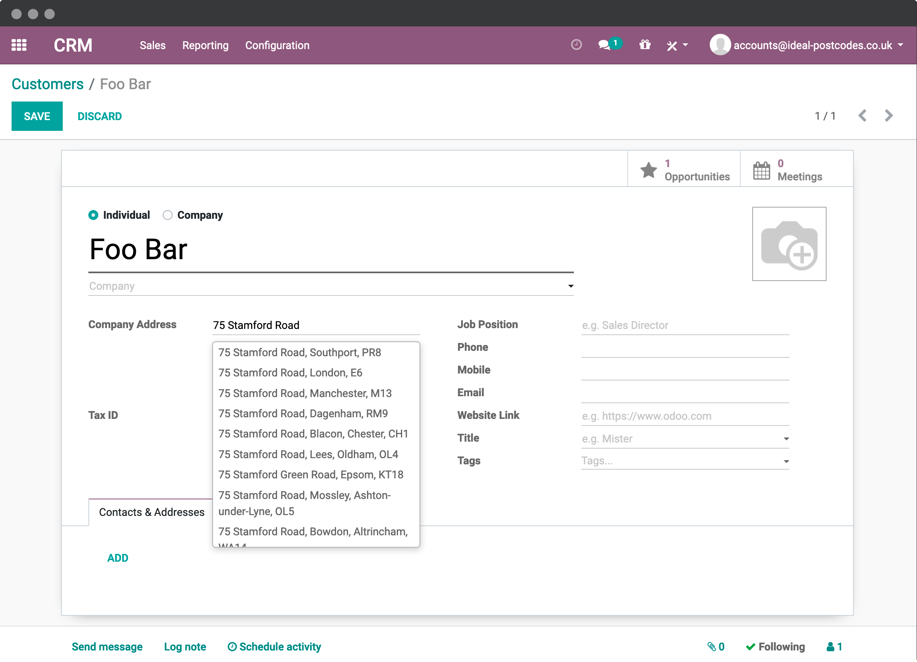Click the Foo Bar name field
This screenshot has height=662, width=917.
(331, 250)
